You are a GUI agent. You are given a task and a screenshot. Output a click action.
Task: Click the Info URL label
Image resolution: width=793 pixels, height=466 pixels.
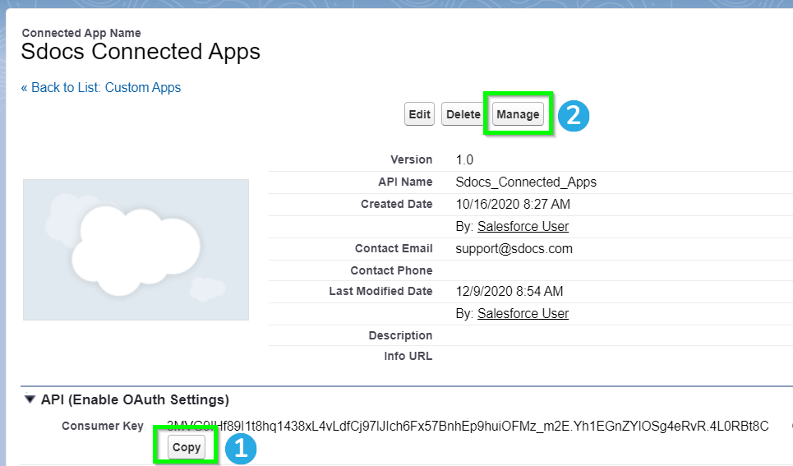point(408,356)
